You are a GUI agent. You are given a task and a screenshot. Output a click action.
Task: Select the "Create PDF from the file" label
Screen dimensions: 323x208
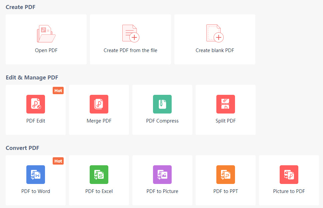130,50
